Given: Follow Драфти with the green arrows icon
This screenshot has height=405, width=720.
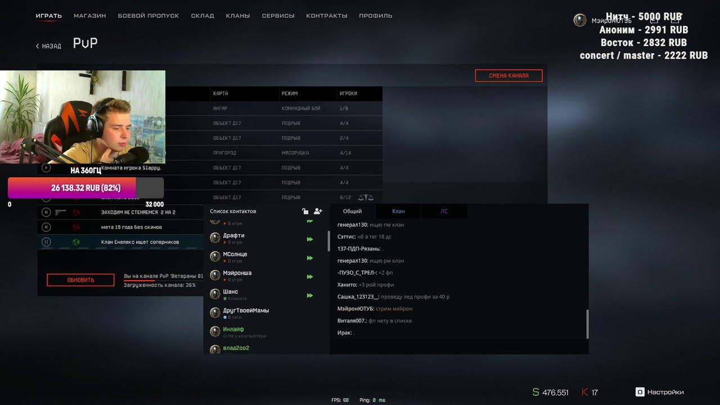Looking at the screenshot, I should pos(309,239).
